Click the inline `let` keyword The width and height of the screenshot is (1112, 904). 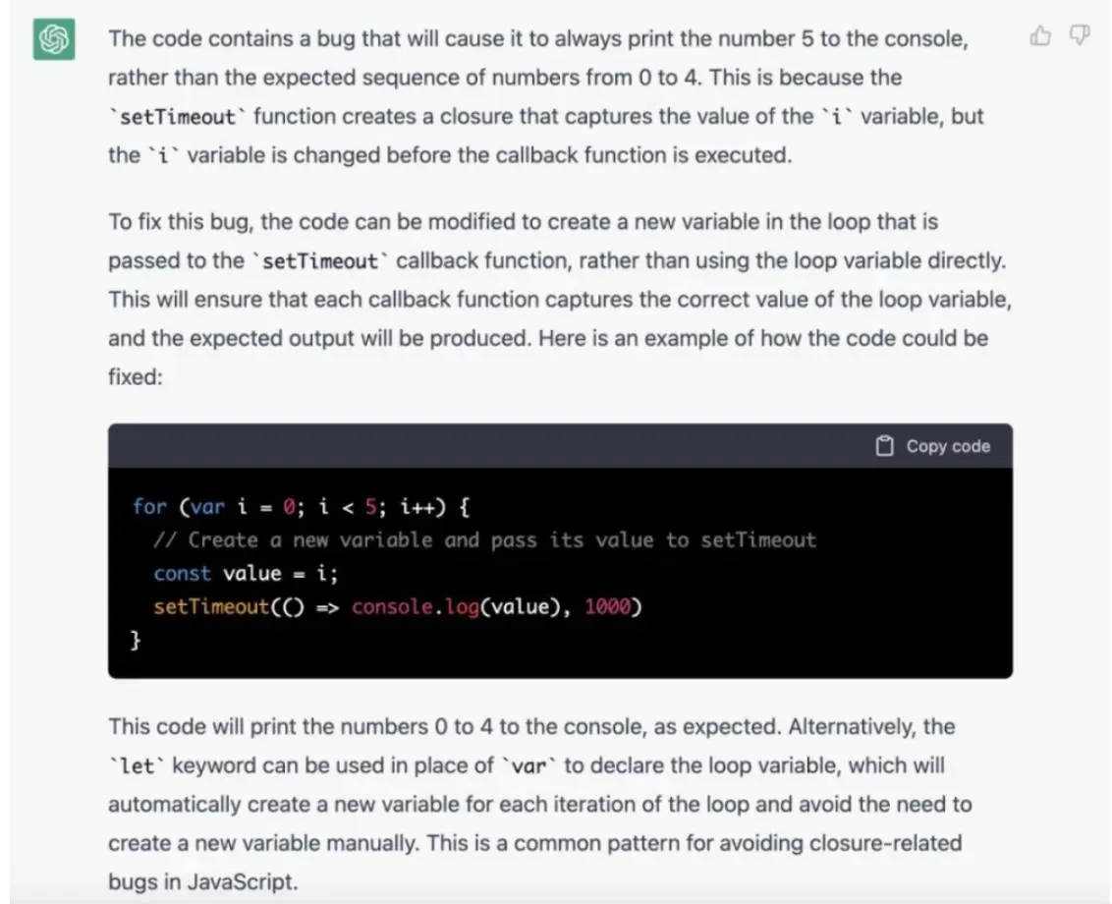[x=136, y=765]
